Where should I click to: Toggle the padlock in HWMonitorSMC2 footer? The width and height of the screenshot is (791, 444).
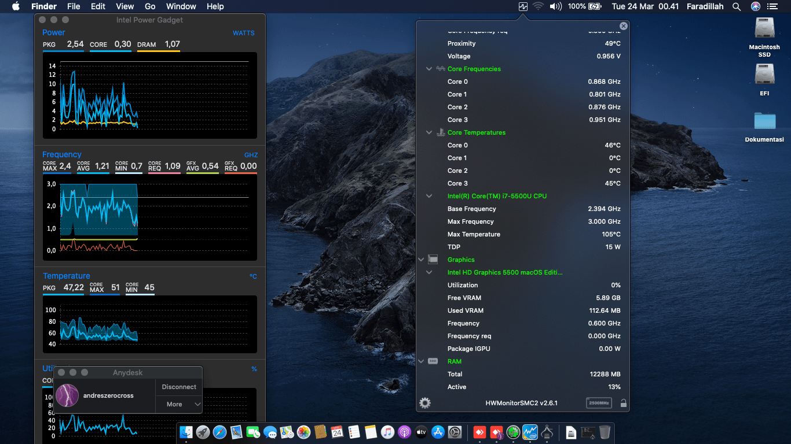coord(623,404)
